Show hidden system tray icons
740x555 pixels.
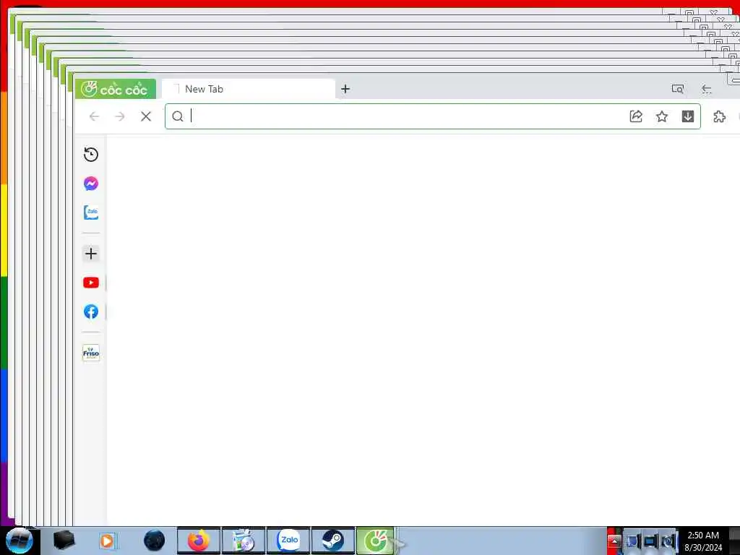pyautogui.click(x=614, y=541)
